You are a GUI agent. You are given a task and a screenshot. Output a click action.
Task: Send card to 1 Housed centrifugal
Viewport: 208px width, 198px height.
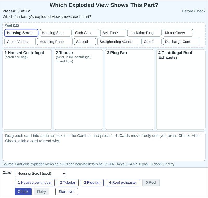pos(35,182)
